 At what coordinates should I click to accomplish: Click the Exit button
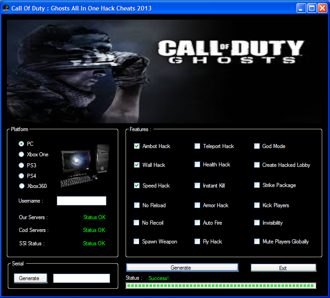tap(284, 268)
